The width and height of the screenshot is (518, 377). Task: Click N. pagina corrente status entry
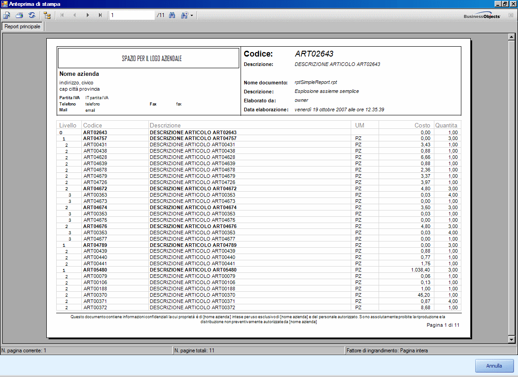point(86,351)
